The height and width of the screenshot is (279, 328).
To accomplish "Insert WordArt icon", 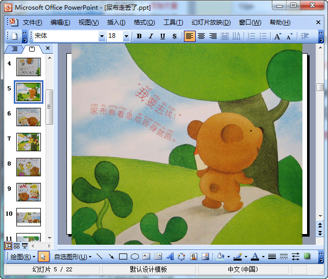I will click(170, 257).
